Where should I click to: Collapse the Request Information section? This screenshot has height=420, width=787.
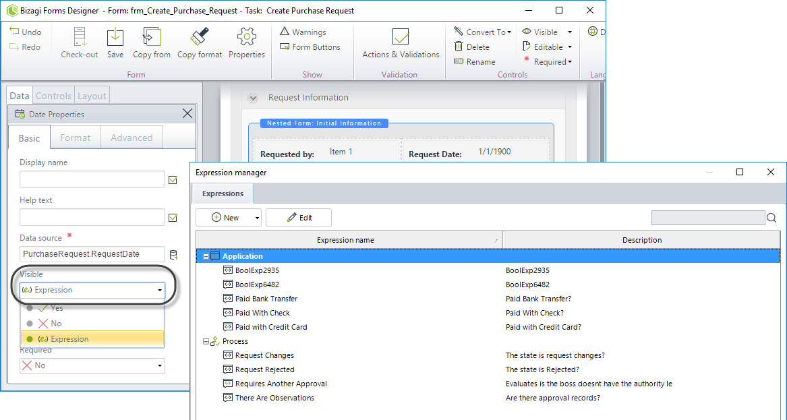pyautogui.click(x=252, y=98)
